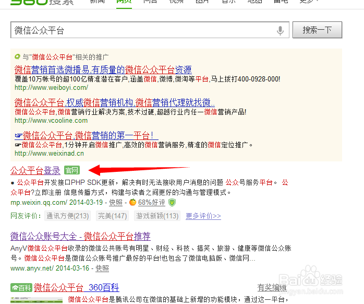Click the mp.weixin.qq.com/ address text

tap(39, 203)
